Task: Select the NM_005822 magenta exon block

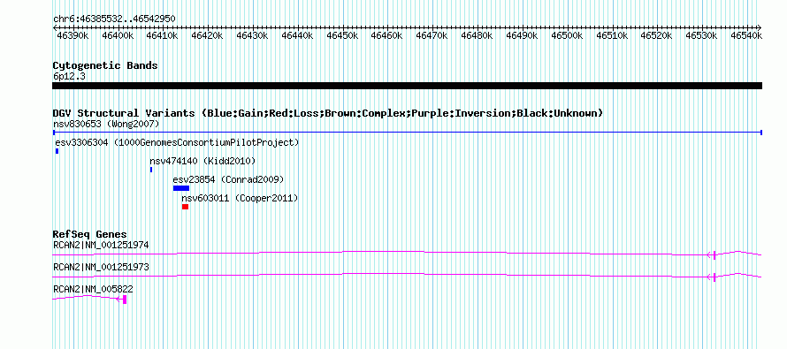Action: pyautogui.click(x=125, y=300)
